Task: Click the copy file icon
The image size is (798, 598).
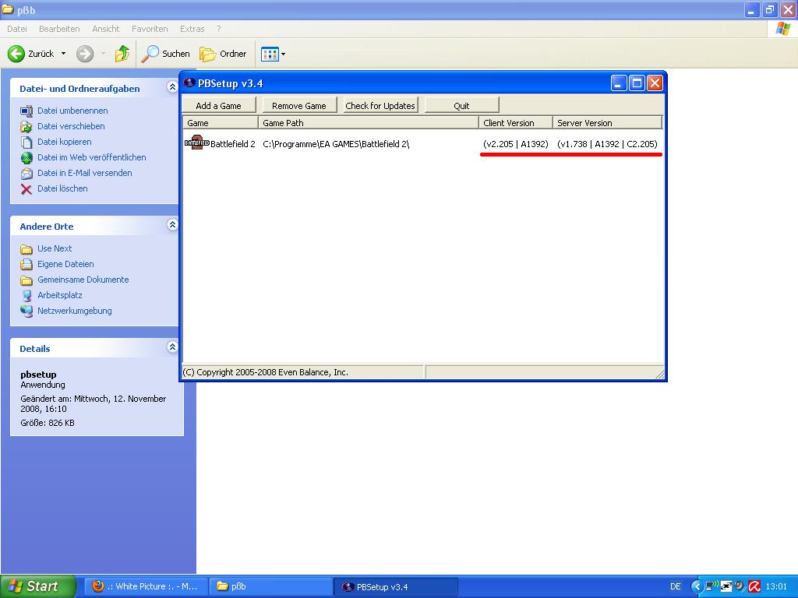Action: click(x=26, y=142)
